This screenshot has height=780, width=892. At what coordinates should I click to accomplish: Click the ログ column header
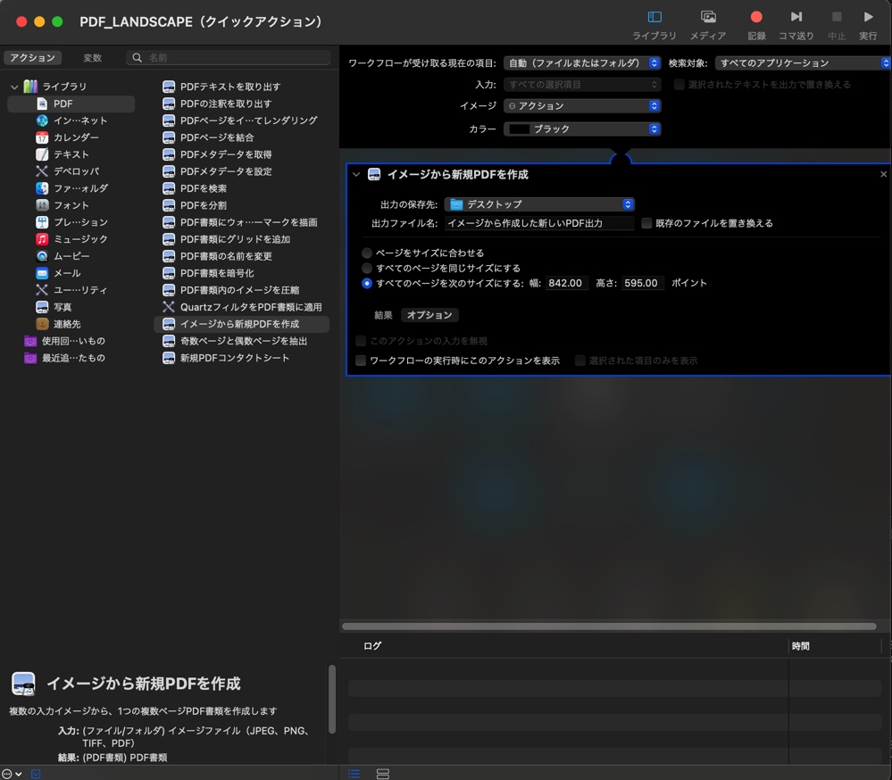click(372, 646)
